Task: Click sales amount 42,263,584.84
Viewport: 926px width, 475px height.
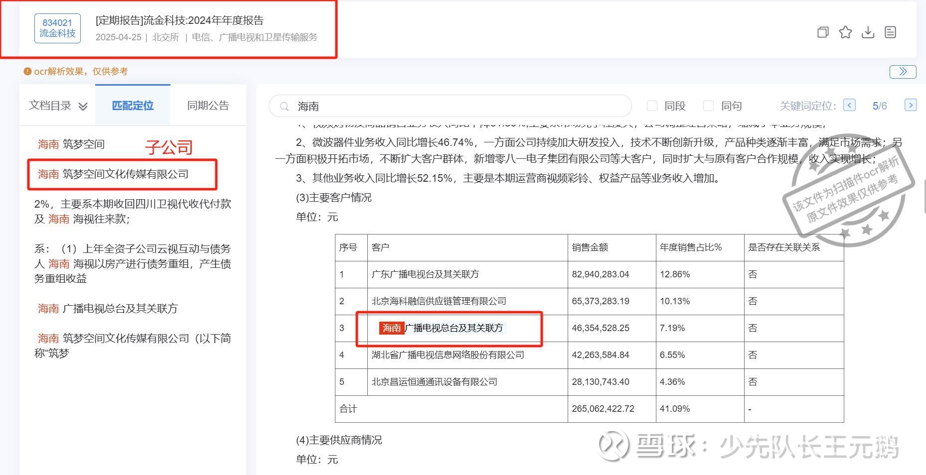Action: (601, 355)
